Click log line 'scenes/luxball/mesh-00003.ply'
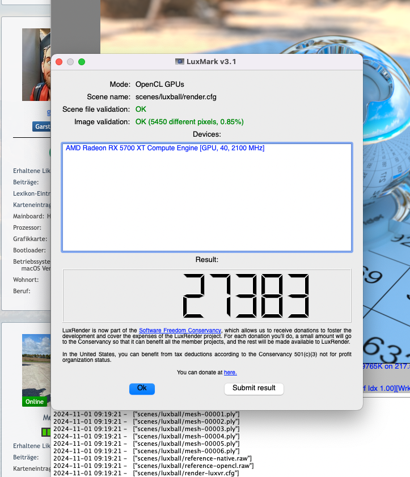 pos(146,429)
